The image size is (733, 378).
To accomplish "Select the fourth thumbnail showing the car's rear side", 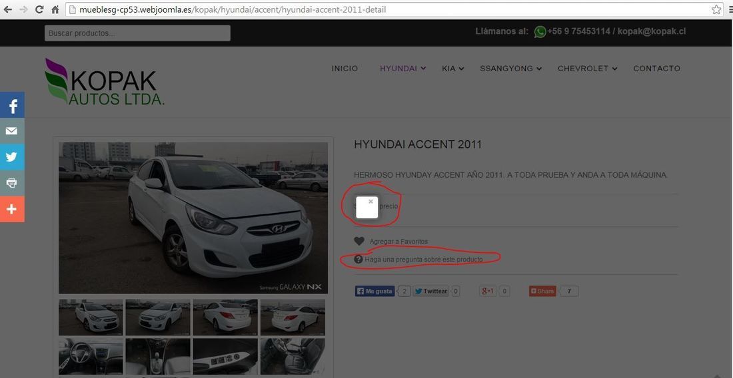I will click(x=293, y=317).
